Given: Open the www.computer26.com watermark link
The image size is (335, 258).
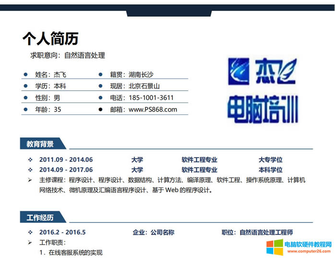Looking at the screenshot, I should tap(308, 251).
